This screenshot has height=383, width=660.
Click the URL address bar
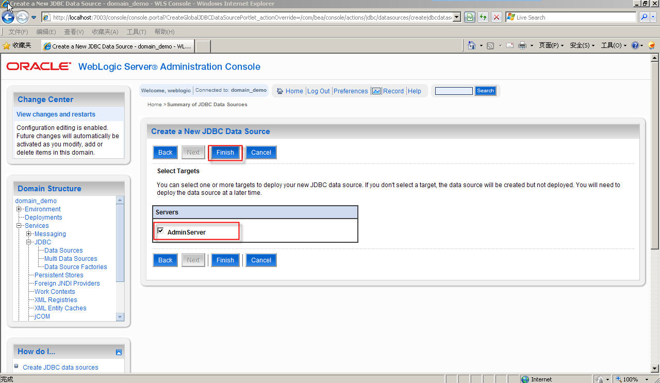[x=252, y=17]
